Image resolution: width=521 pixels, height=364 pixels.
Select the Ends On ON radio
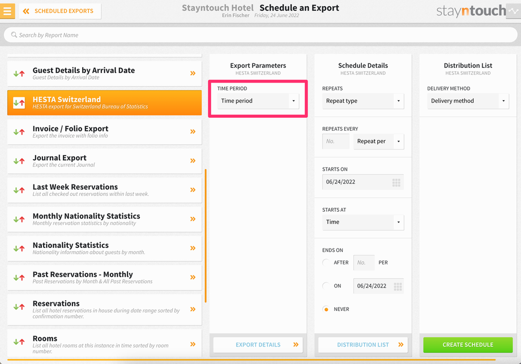pos(326,286)
